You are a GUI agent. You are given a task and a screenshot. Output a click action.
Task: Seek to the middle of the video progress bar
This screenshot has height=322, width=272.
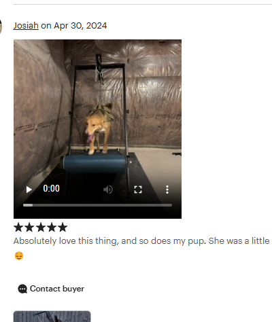point(97,205)
